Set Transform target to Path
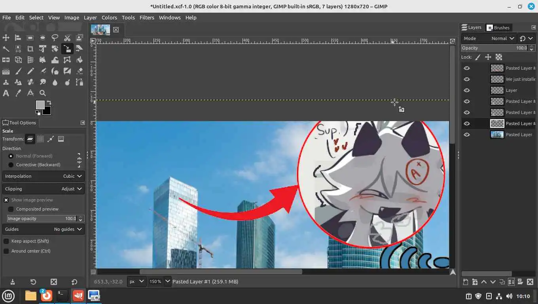538x304 pixels. tap(51, 139)
